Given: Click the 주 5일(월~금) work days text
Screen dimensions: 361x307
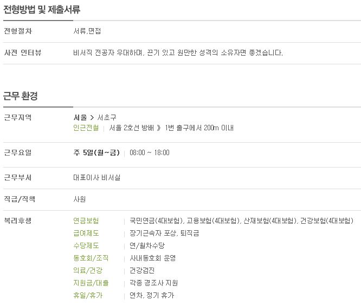Looking at the screenshot, I should pos(96,153).
